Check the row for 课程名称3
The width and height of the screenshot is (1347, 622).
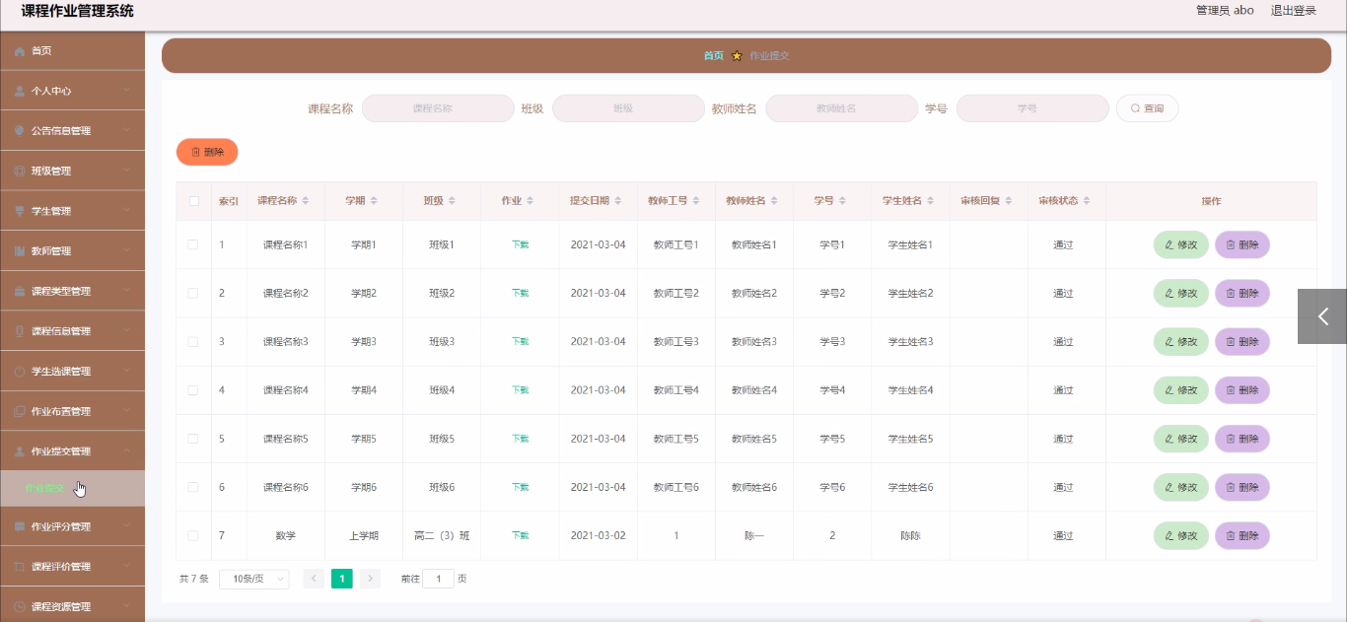(193, 341)
